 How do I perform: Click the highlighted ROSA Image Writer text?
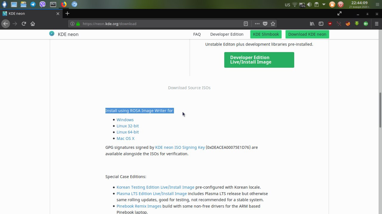pos(139,111)
